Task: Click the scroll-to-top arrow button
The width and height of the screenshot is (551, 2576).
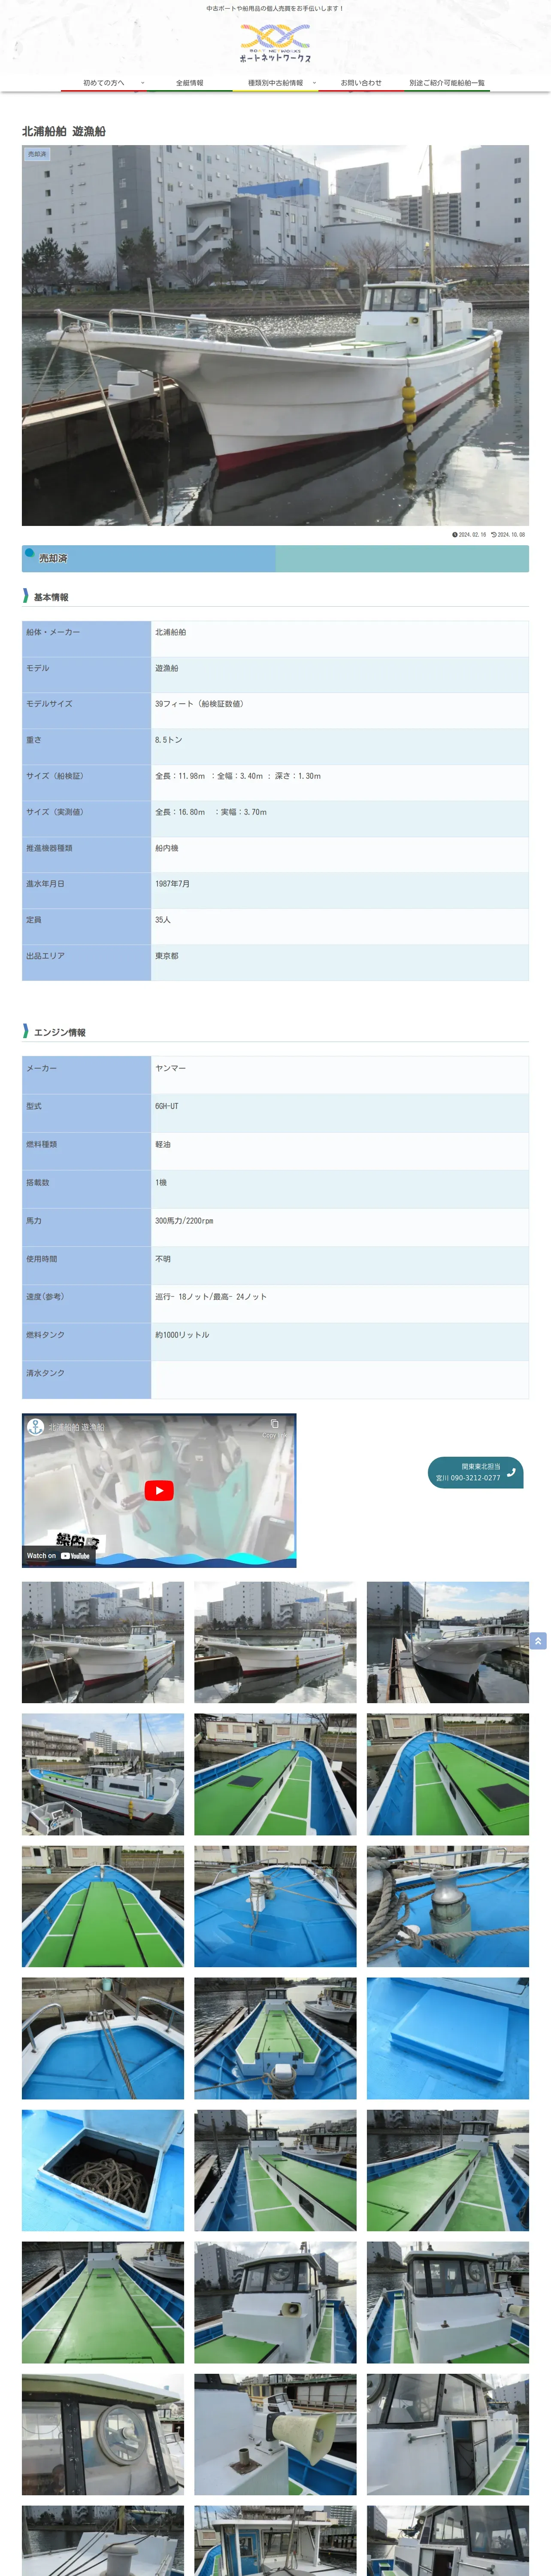Action: point(538,1641)
